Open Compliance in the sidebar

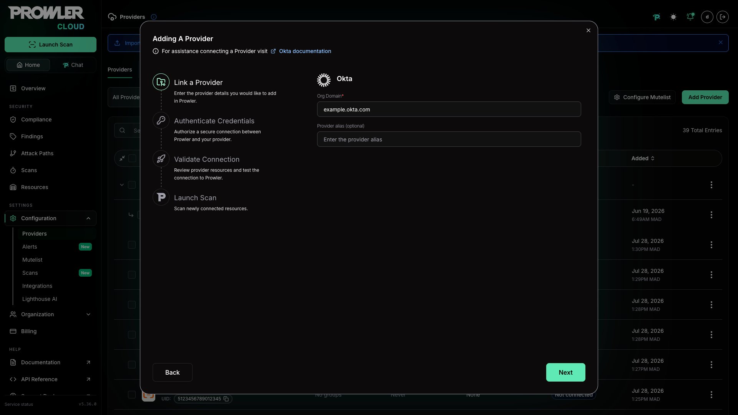click(x=50, y=120)
